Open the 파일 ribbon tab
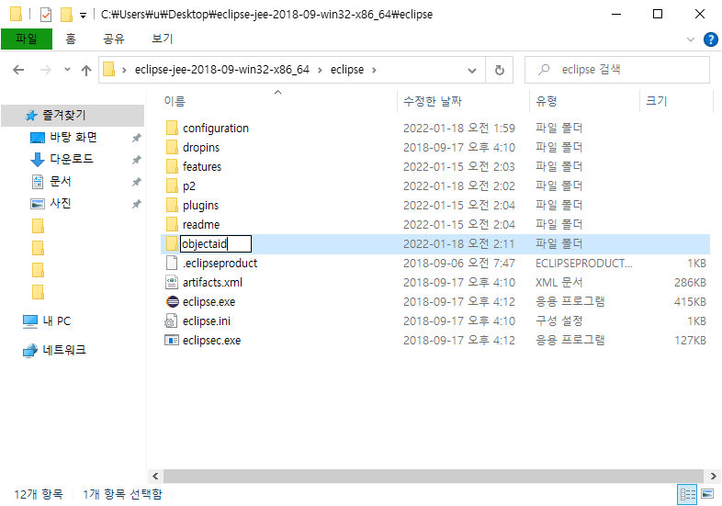The image size is (722, 506). (27, 39)
